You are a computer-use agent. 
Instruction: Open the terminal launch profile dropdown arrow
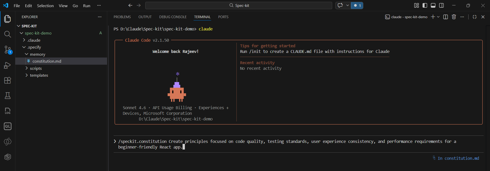(x=438, y=17)
